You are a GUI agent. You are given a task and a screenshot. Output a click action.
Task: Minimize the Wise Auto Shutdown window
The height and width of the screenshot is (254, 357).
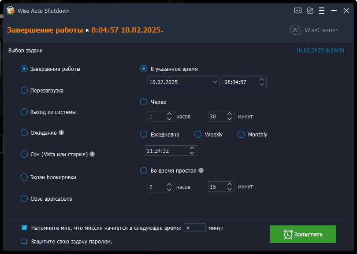[334, 11]
